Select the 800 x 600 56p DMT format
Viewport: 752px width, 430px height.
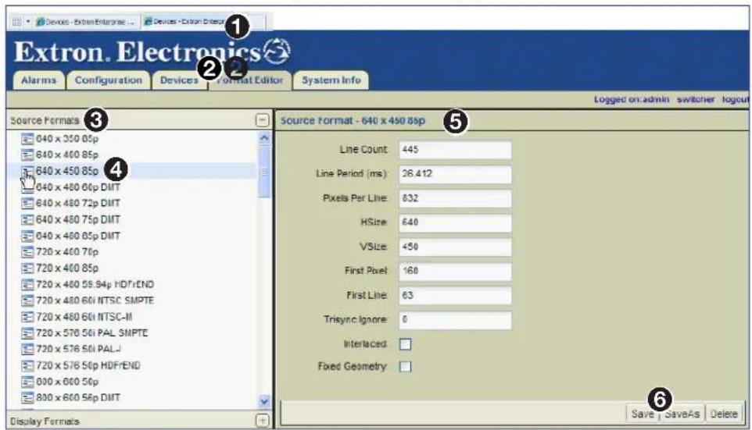click(x=77, y=398)
